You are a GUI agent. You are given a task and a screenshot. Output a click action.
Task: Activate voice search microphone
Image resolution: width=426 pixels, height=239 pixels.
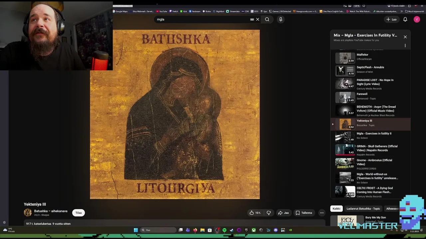click(281, 19)
